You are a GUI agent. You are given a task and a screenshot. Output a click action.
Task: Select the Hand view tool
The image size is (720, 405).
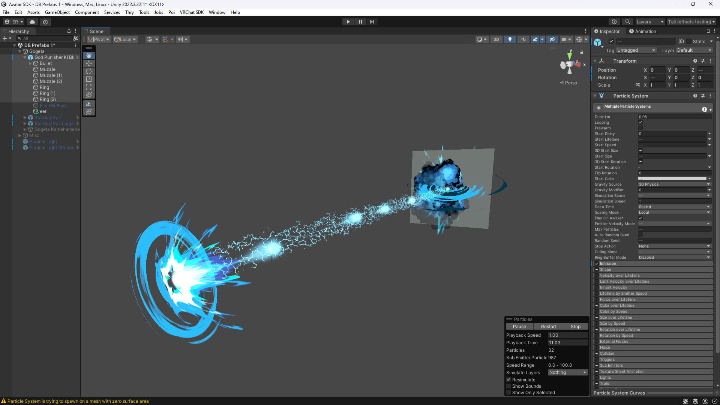tap(89, 55)
